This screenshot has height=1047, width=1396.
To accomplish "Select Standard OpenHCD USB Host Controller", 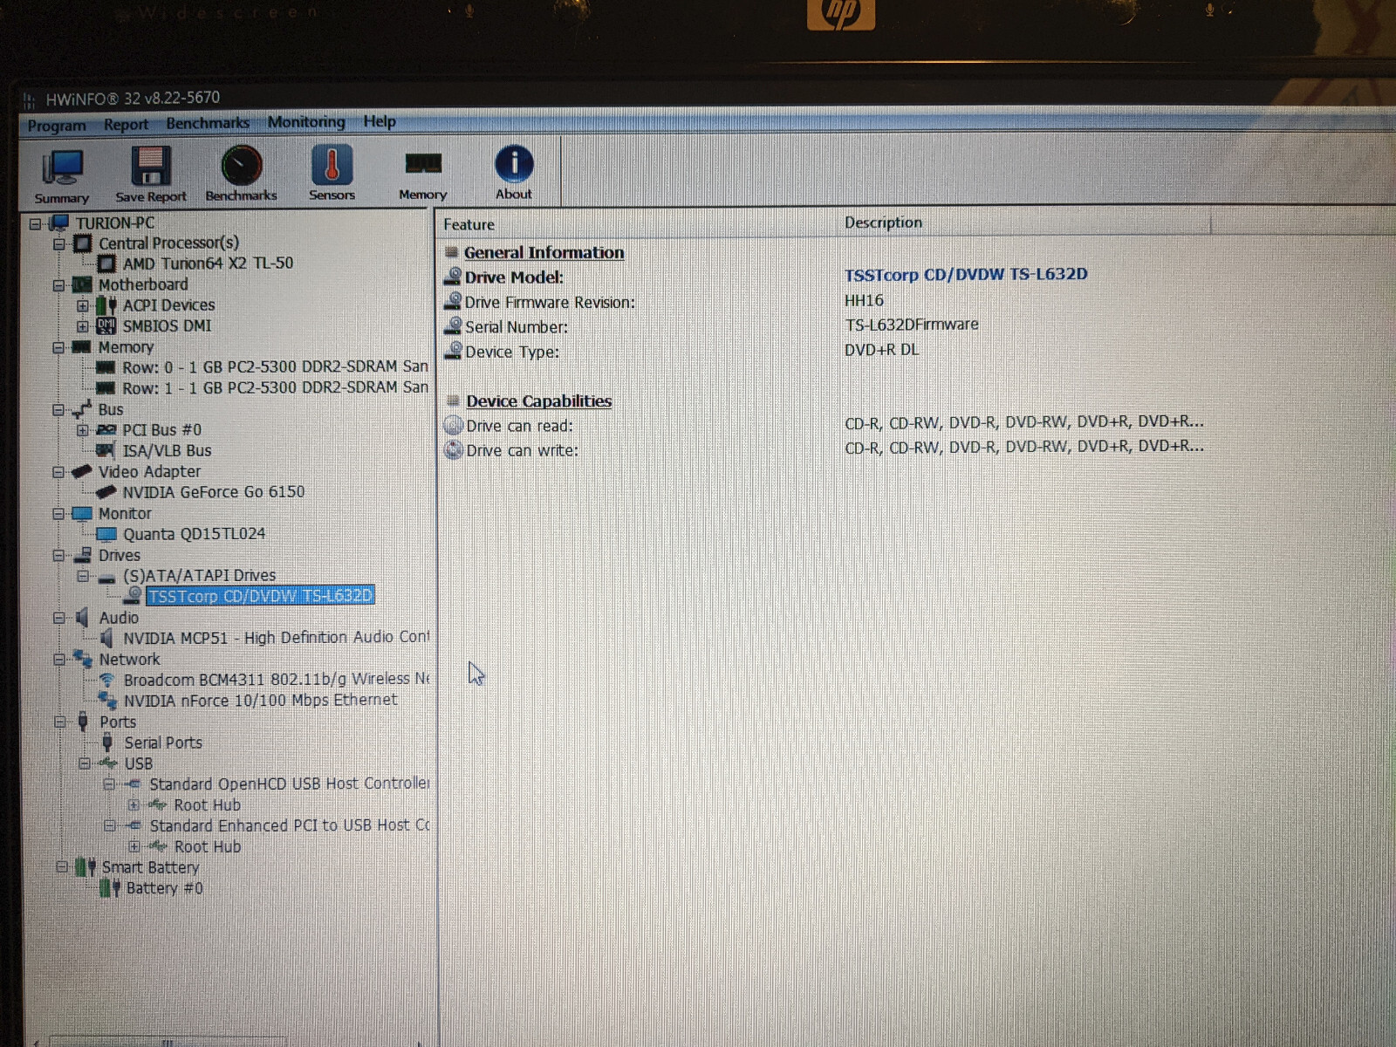I will (290, 784).
